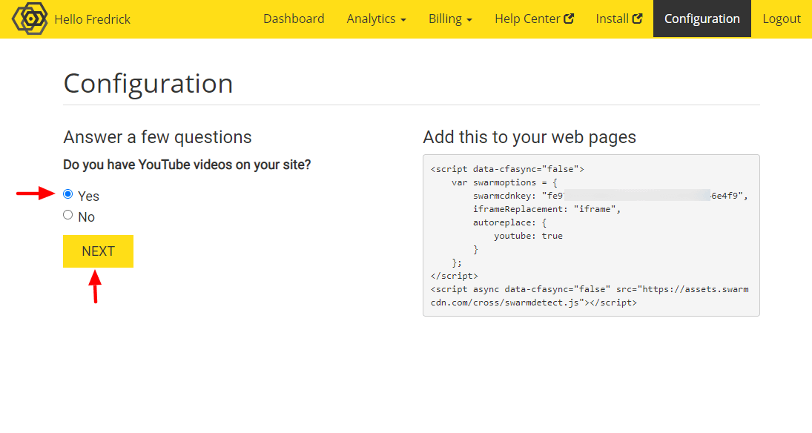Open the Dashboard page

coord(294,19)
